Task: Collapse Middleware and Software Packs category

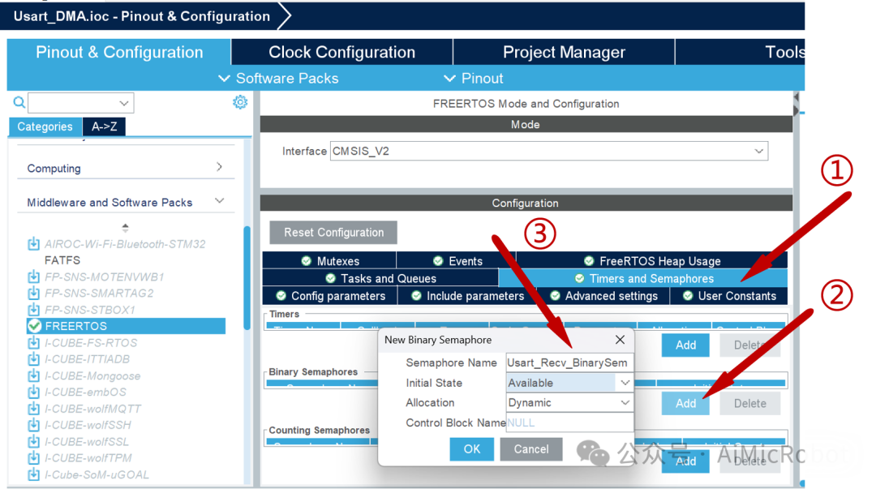Action: [220, 200]
